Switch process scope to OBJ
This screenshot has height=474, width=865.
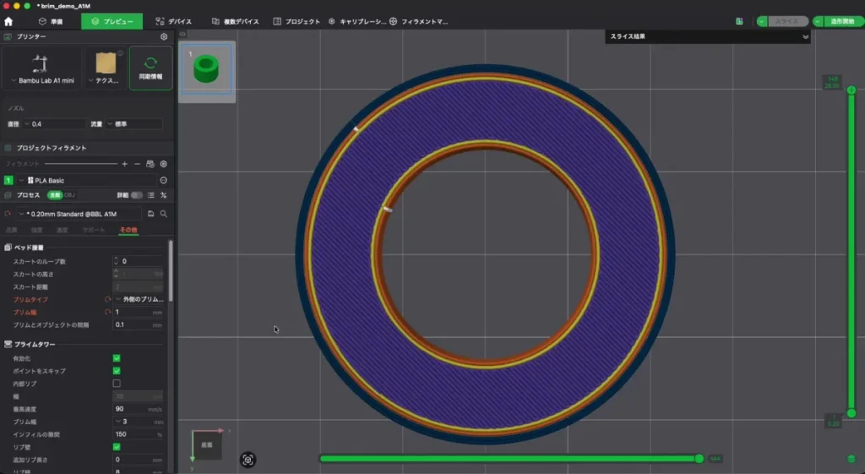pyautogui.click(x=69, y=195)
